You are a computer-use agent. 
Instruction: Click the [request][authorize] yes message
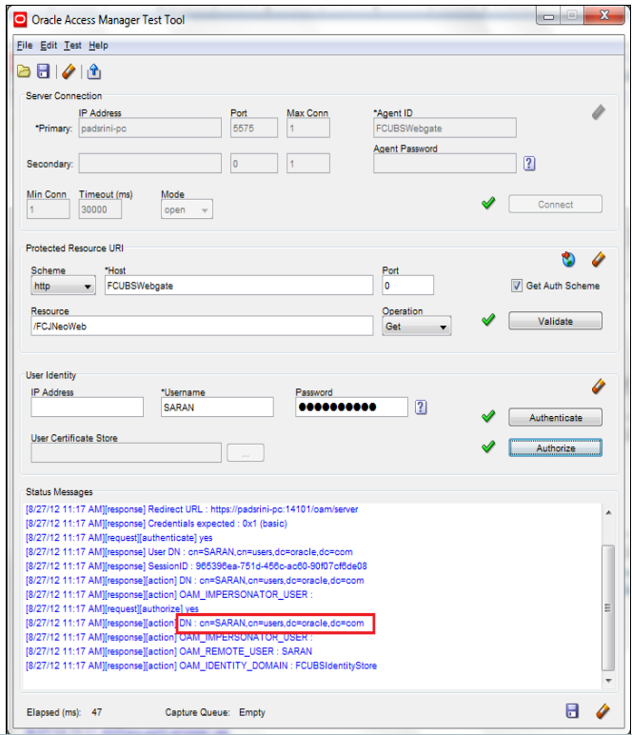pos(112,608)
